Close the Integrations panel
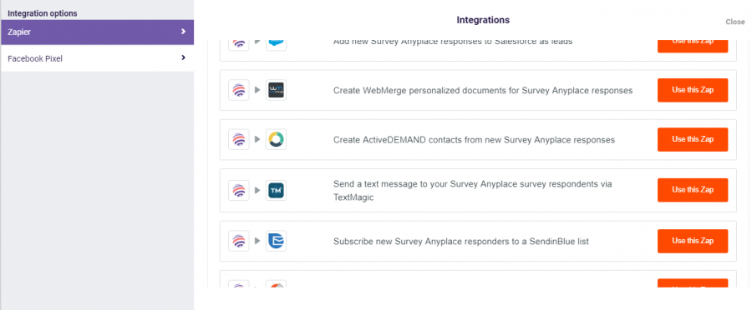 coord(734,22)
